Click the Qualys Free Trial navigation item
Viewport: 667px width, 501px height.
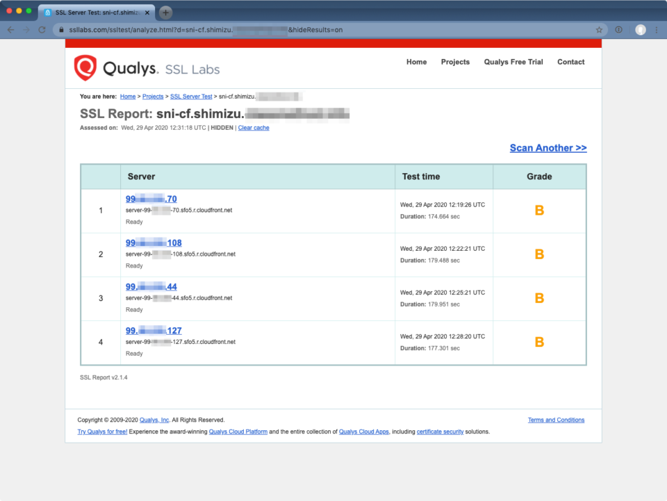pyautogui.click(x=513, y=62)
